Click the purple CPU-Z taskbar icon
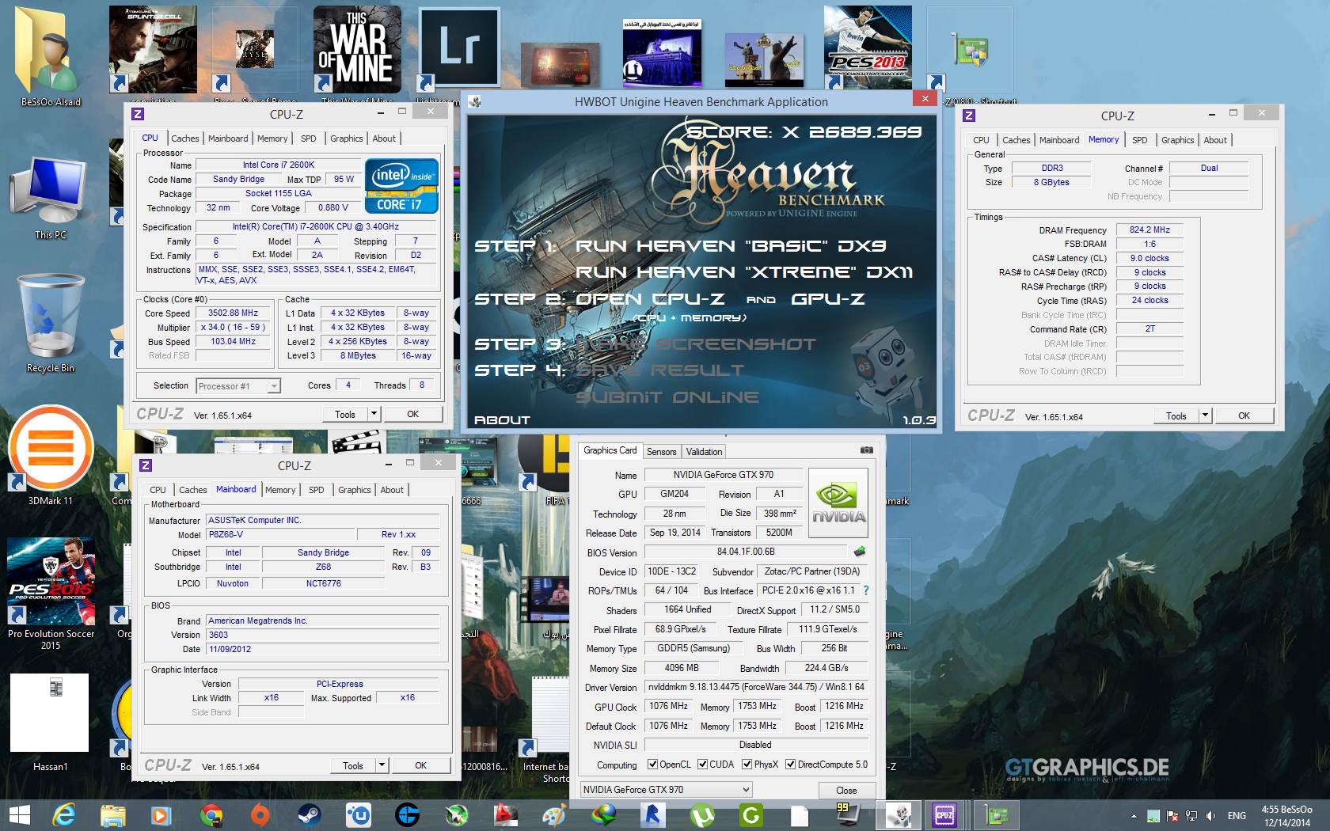 click(944, 814)
